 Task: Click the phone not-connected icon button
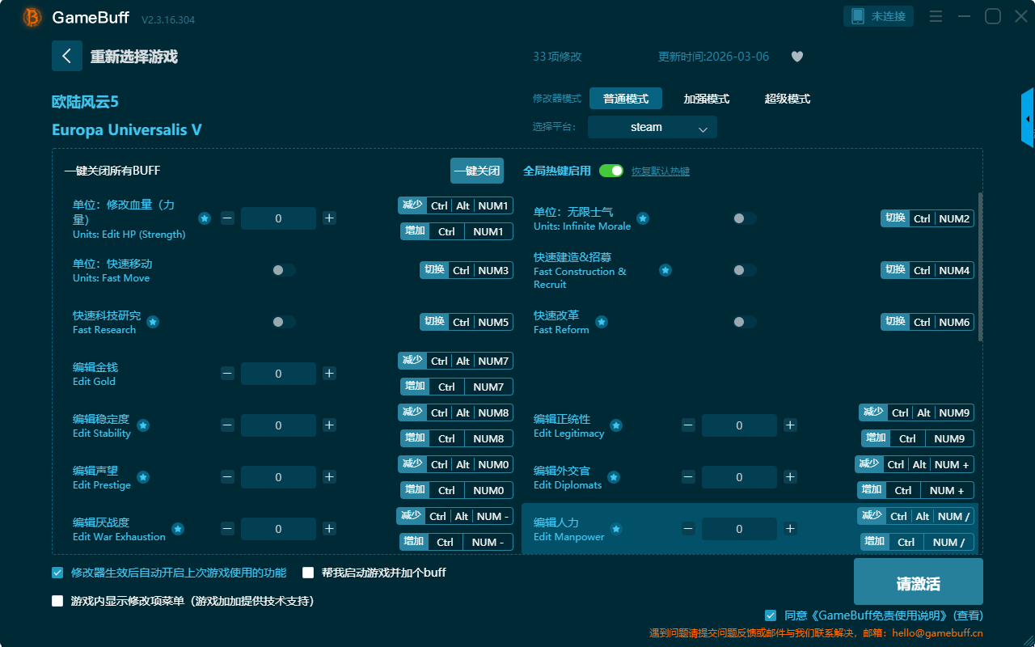pyautogui.click(x=878, y=16)
